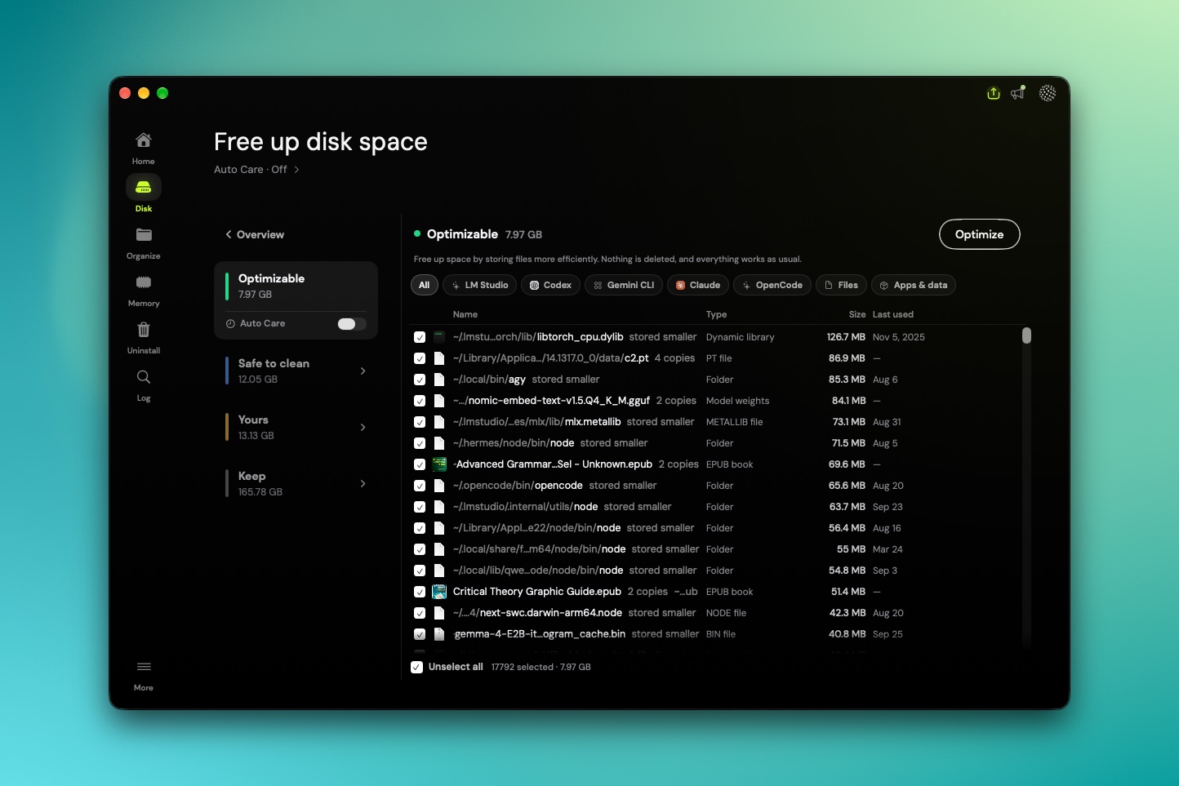
Task: Open the Uninstall trash icon
Action: [x=144, y=330]
